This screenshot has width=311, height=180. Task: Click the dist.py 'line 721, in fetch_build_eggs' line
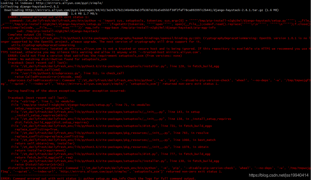tap(112, 126)
